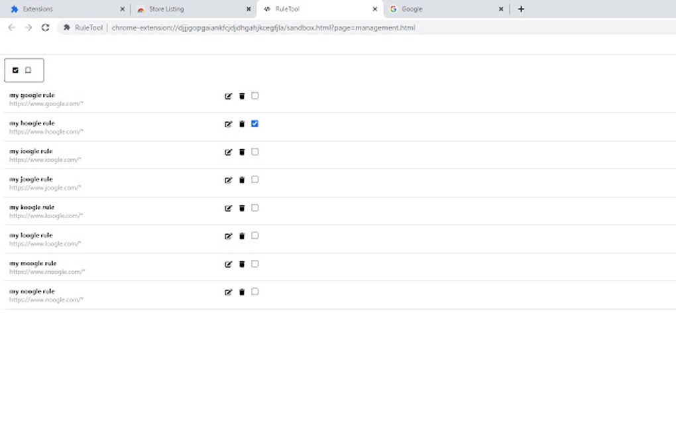Select the my loogle rule title

tap(31, 235)
